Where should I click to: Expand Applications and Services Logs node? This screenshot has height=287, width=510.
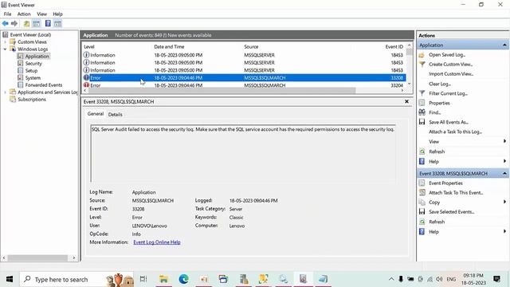coord(6,92)
